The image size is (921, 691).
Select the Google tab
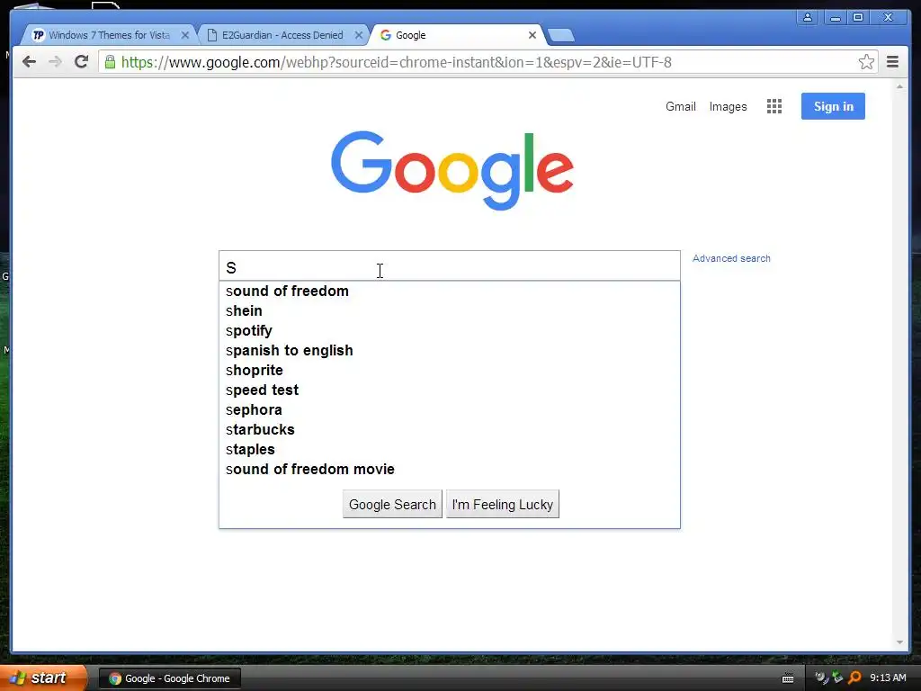455,35
